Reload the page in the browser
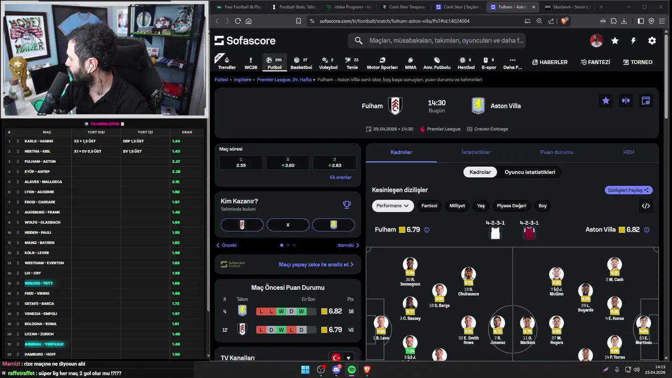Screen dimensions: 672x378 coord(238,21)
